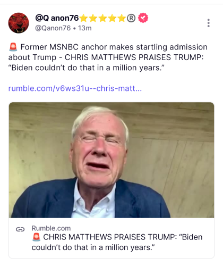
Task: Click the chain link icon beside Rumble.com
Action: (20, 229)
